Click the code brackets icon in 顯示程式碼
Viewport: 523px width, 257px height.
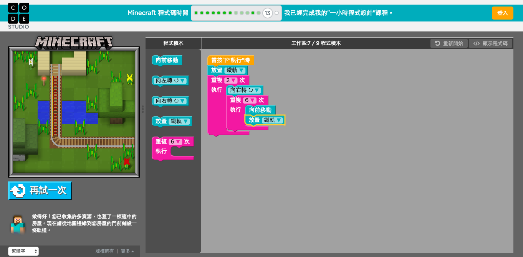pos(477,43)
